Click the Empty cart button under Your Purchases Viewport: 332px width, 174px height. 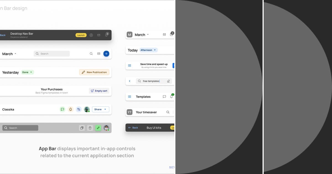click(x=99, y=91)
